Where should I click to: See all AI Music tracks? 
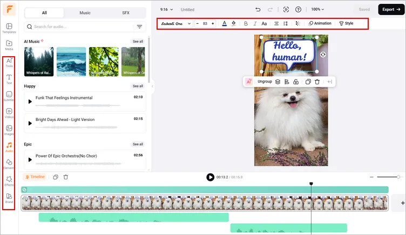click(138, 42)
